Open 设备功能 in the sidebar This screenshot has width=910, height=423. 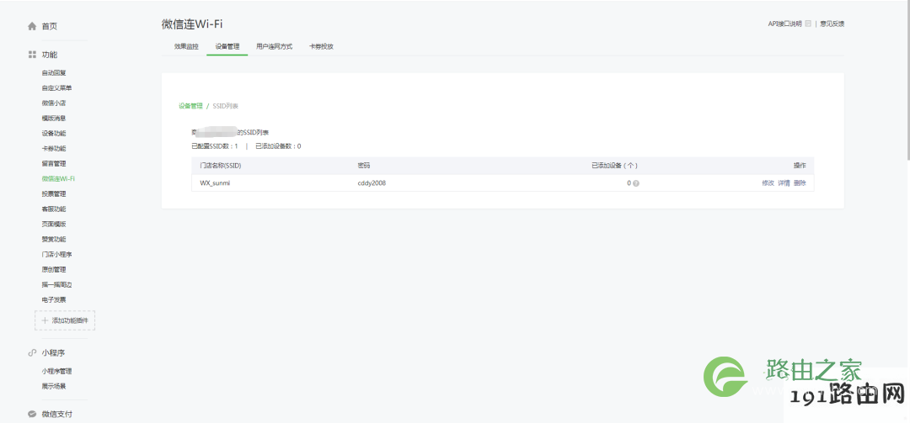coord(54,133)
